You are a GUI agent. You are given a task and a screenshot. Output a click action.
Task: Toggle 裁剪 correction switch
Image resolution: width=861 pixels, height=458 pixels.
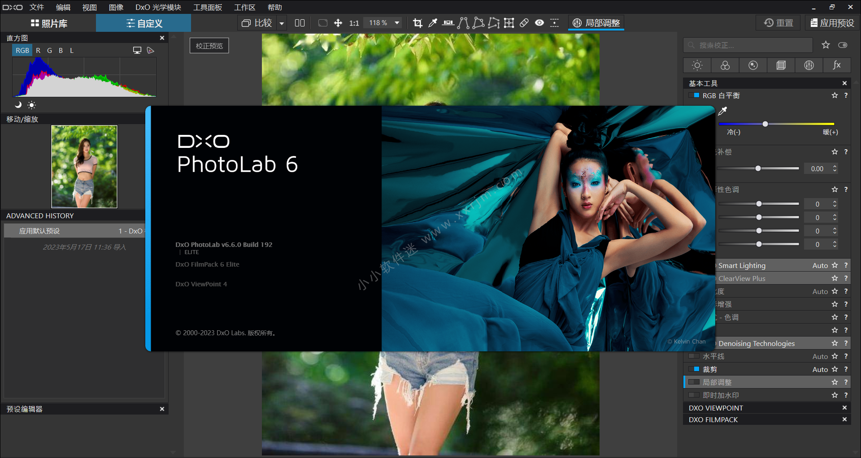click(694, 369)
